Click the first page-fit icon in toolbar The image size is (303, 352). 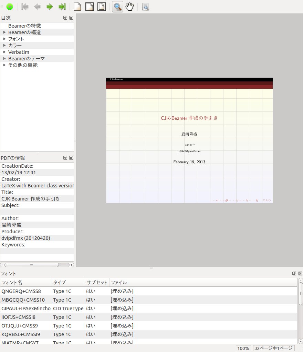pos(77,7)
